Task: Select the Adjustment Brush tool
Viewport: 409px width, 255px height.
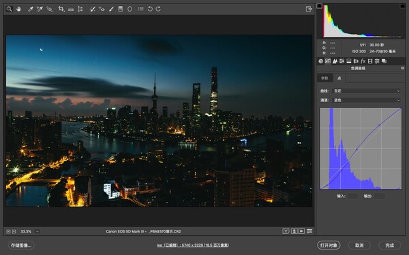Action: pyautogui.click(x=111, y=9)
